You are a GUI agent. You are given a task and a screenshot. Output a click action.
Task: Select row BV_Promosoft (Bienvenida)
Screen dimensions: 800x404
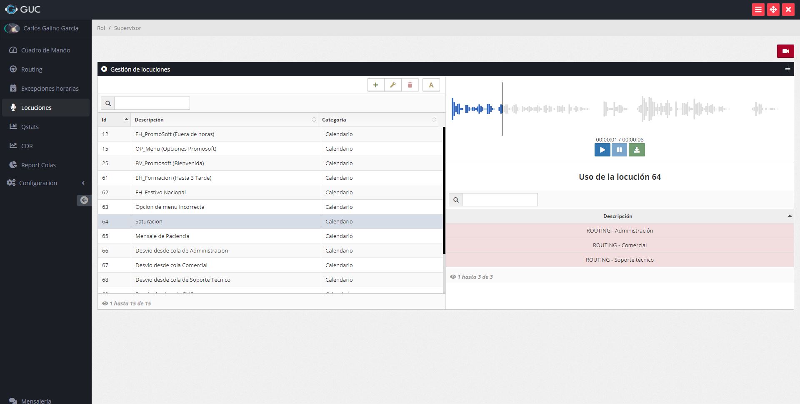270,163
